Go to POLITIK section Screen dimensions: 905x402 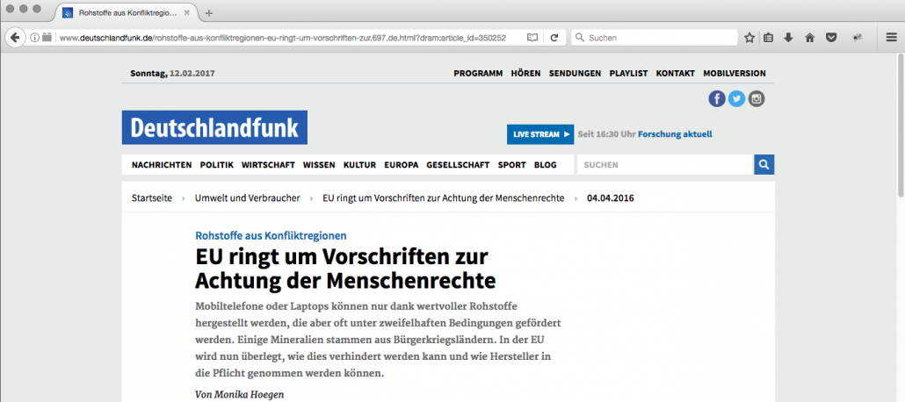click(x=217, y=165)
